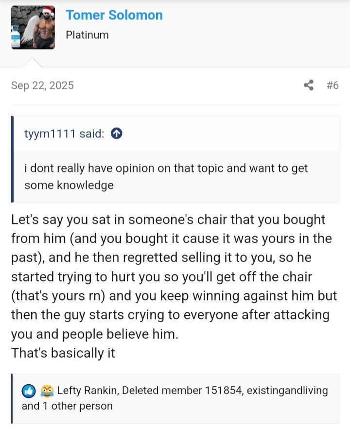Screen dimensions: 350x428
Task: Click the Santa hat on the avatar
Action: [46, 12]
